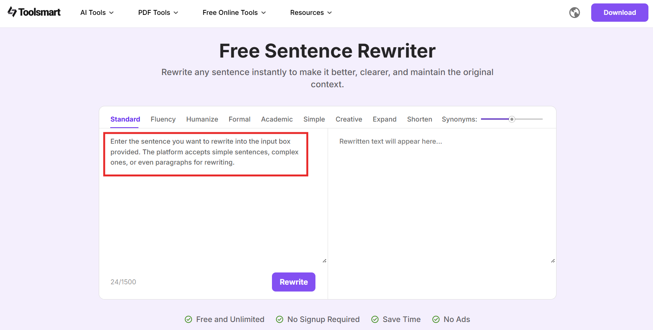This screenshot has width=653, height=330.
Task: Click inside the sentence input box
Action: (213, 196)
